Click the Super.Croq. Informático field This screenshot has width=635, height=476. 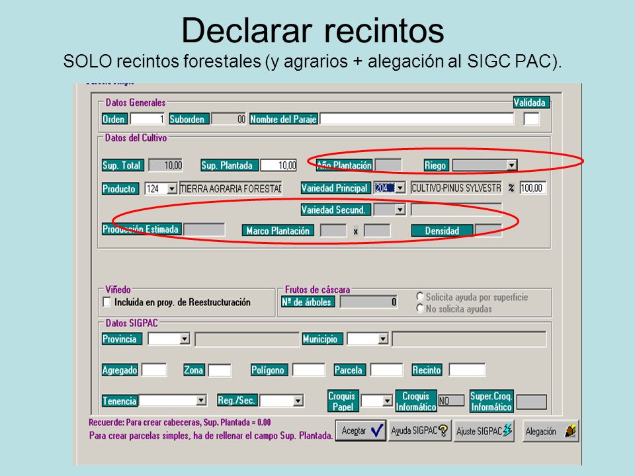point(532,402)
